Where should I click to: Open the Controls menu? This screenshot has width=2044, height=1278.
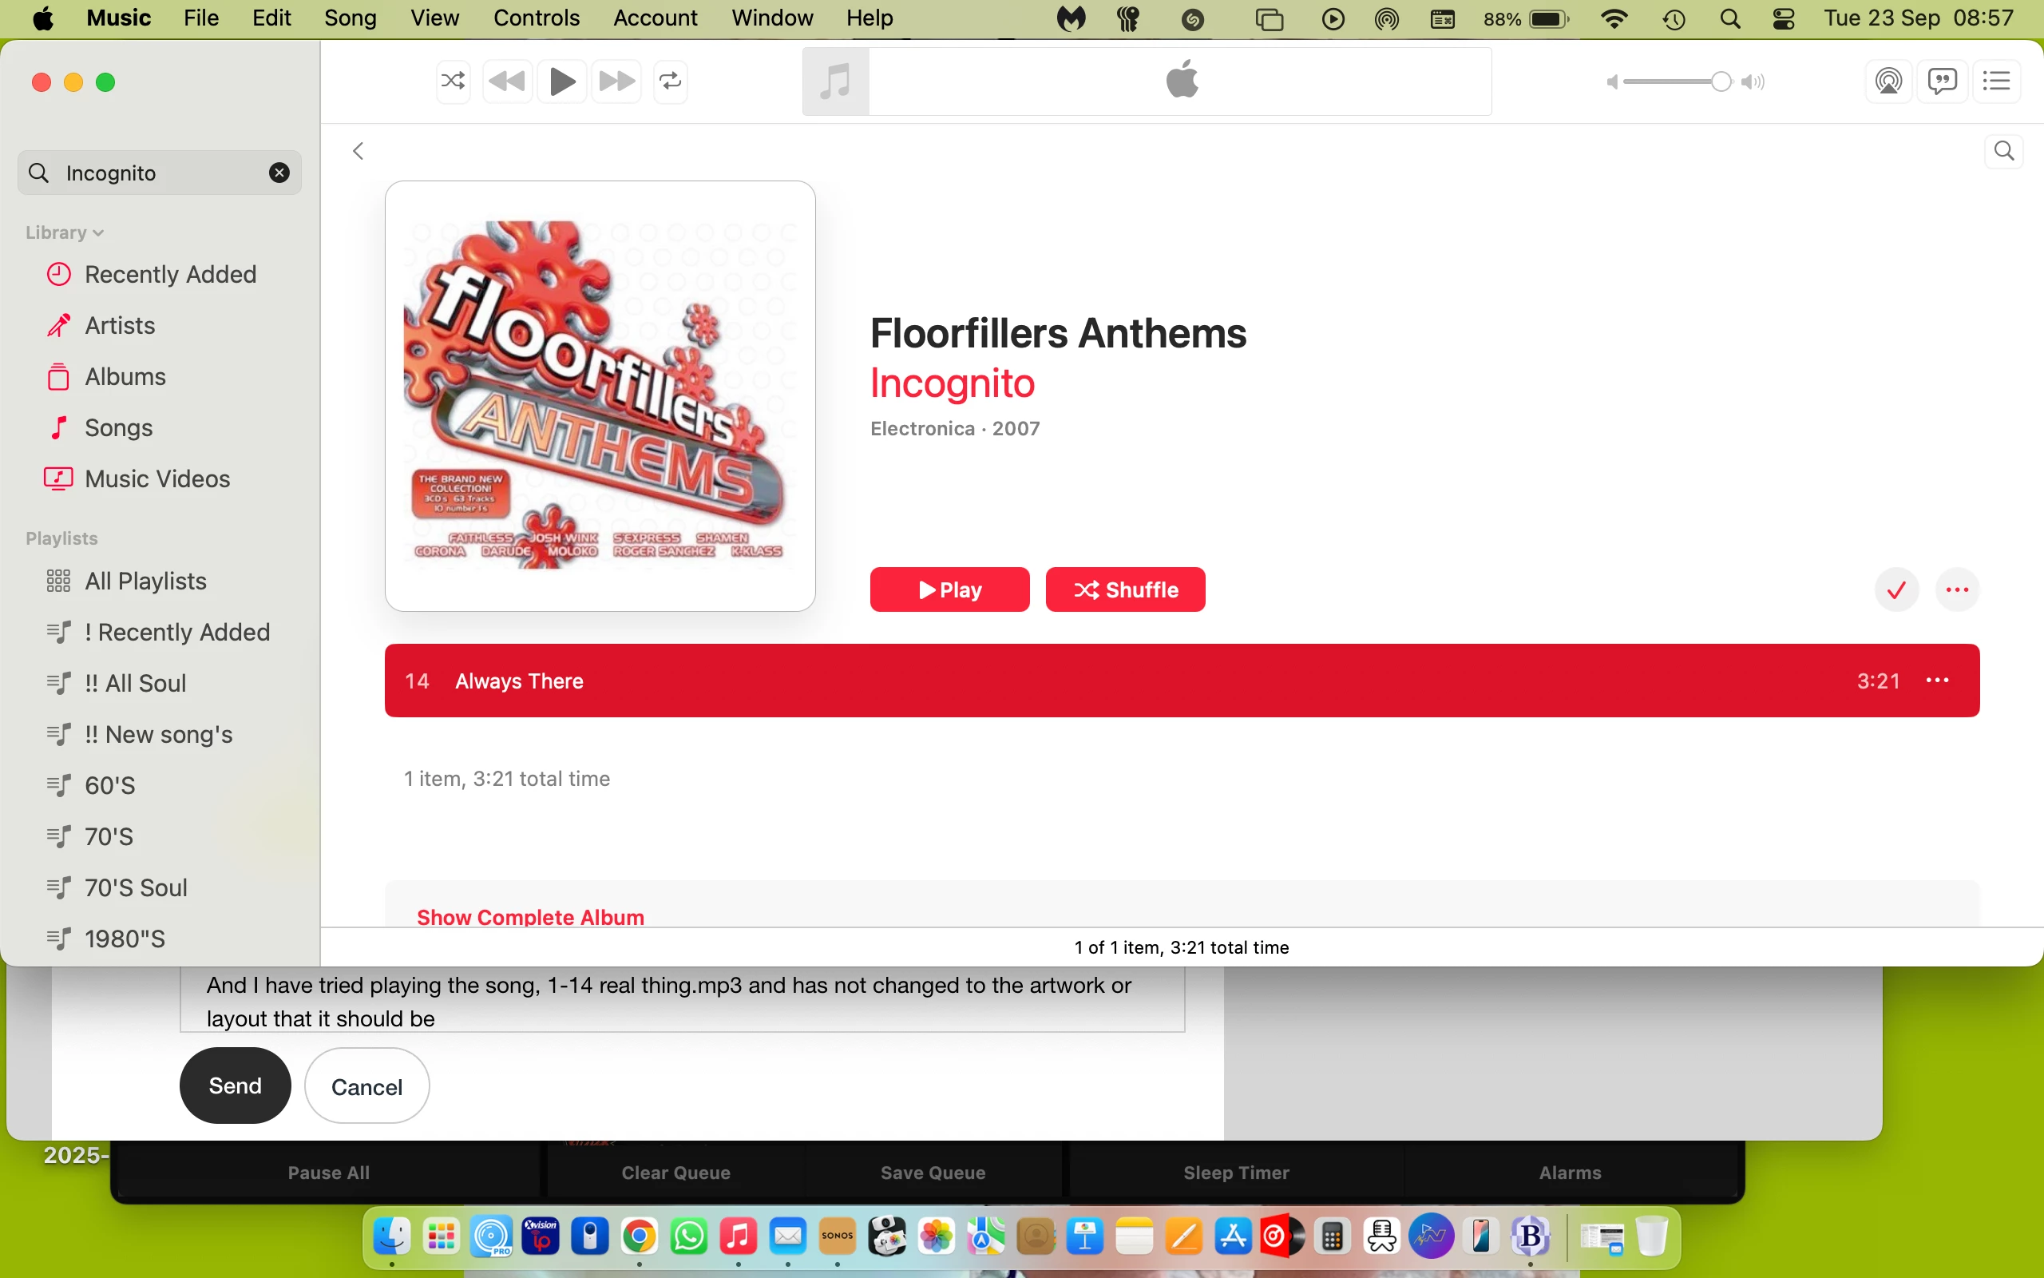pos(537,18)
